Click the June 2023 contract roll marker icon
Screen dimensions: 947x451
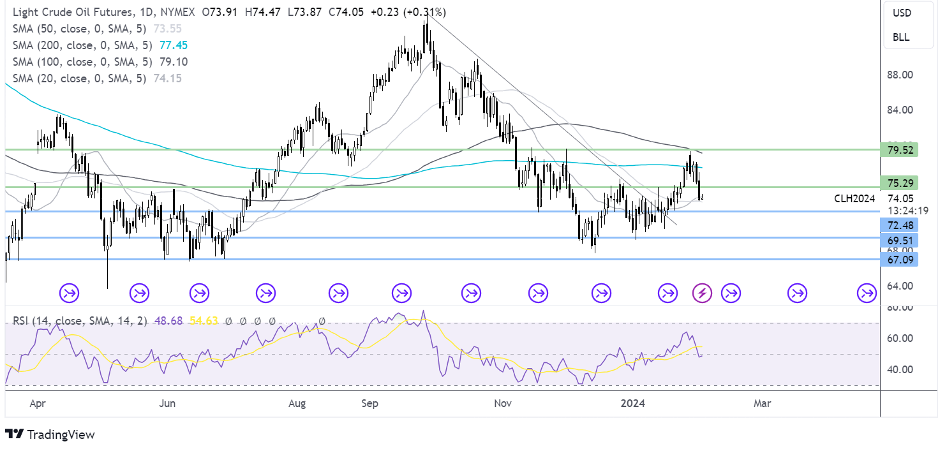point(199,293)
